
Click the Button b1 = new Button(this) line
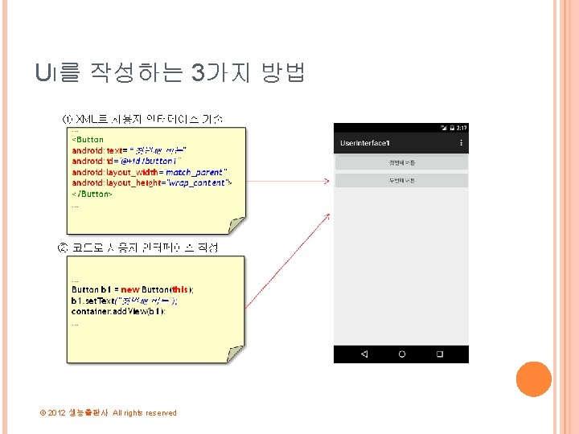(132, 289)
